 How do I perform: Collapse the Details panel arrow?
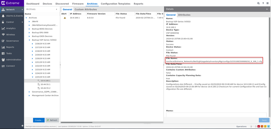coord(267,9)
